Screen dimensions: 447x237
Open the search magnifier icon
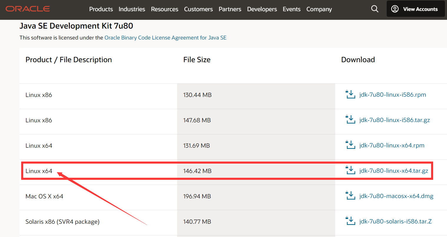pos(375,9)
